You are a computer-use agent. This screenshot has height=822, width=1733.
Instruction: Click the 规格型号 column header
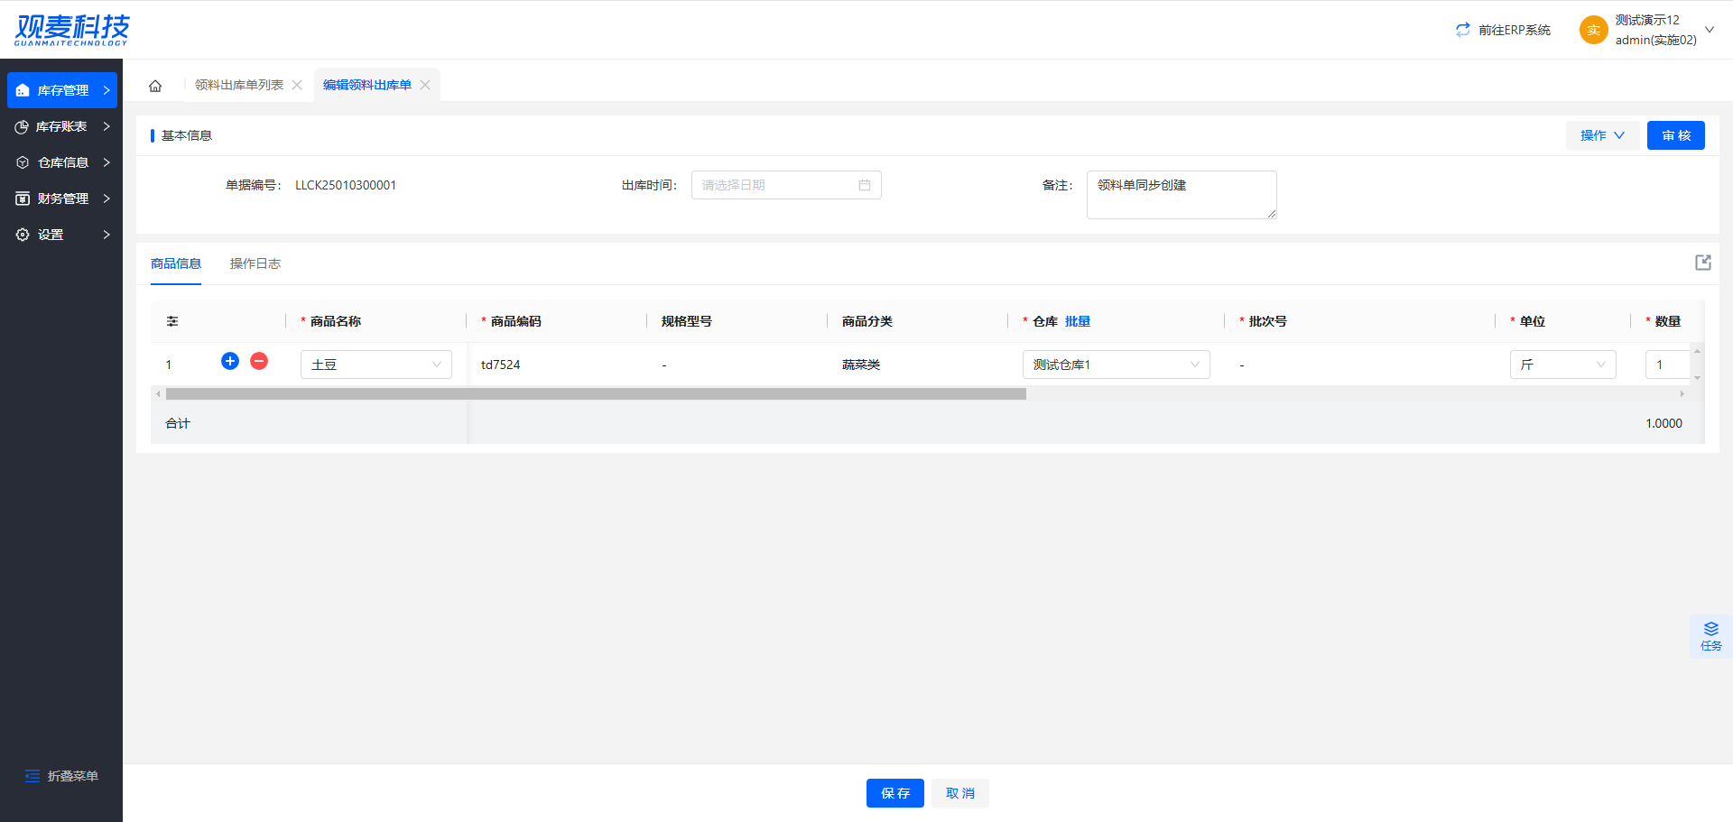[687, 321]
